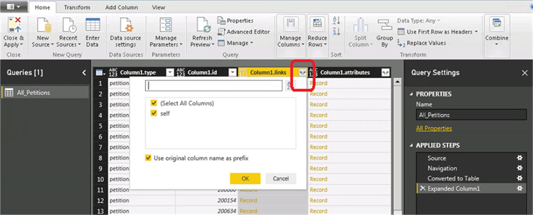This screenshot has height=215, width=533.
Task: Click the Manage Parameters icon
Action: click(x=166, y=25)
